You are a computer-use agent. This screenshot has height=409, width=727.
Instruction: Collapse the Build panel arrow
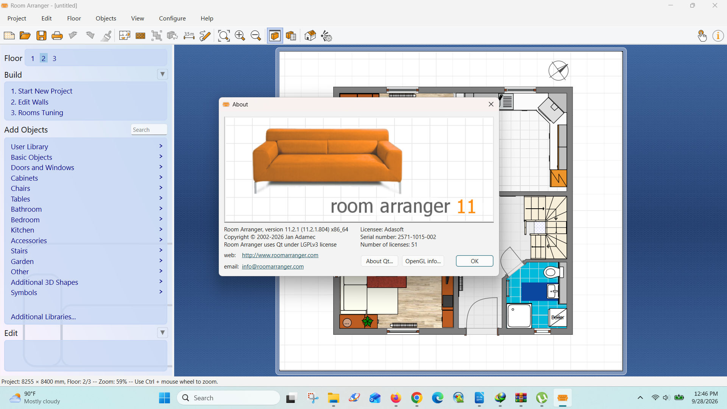pyautogui.click(x=162, y=74)
